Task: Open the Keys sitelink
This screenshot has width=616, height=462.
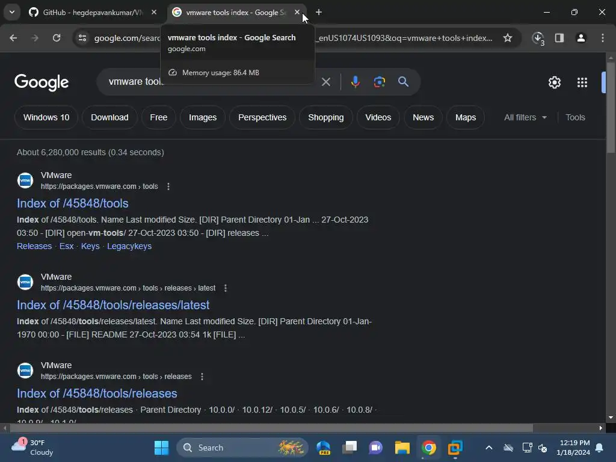Action: click(90, 246)
